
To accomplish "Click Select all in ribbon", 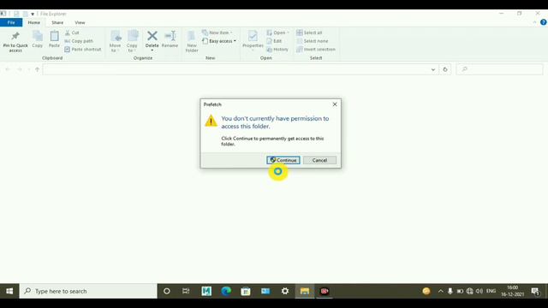I will pyautogui.click(x=309, y=33).
